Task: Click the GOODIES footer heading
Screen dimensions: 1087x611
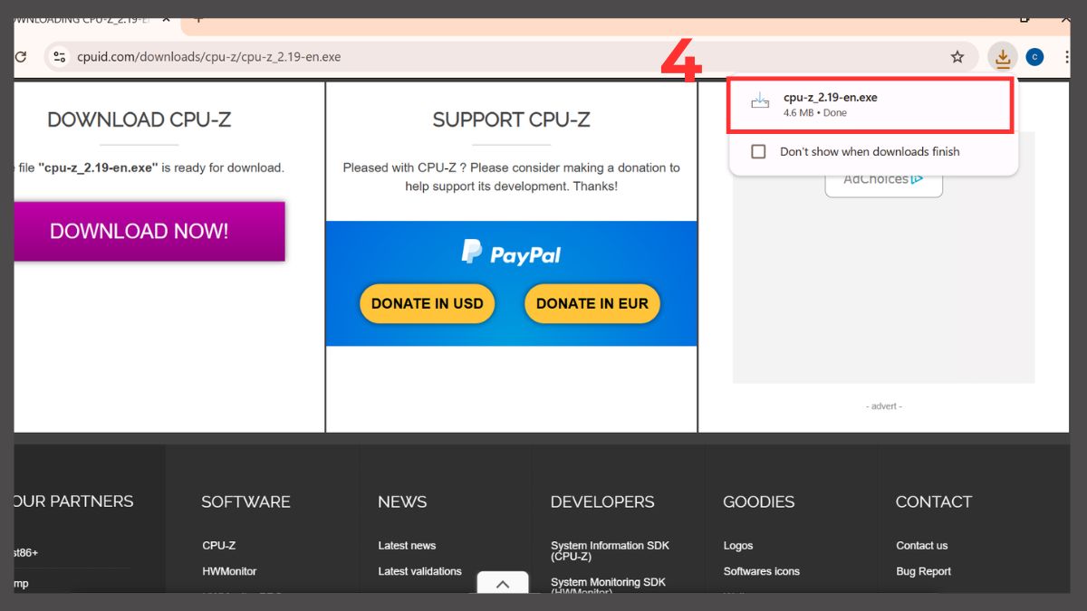Action: click(759, 501)
